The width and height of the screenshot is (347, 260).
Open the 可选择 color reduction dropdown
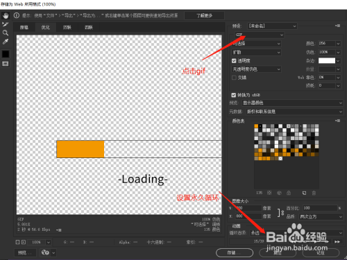coord(256,44)
